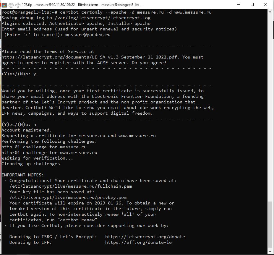The image size is (274, 255).
Task: Click the 'Cleaning up challenges' line
Action: point(30,164)
